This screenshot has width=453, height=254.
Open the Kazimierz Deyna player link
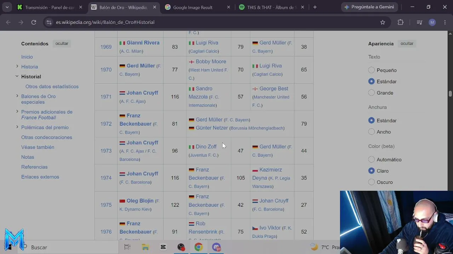(x=267, y=174)
